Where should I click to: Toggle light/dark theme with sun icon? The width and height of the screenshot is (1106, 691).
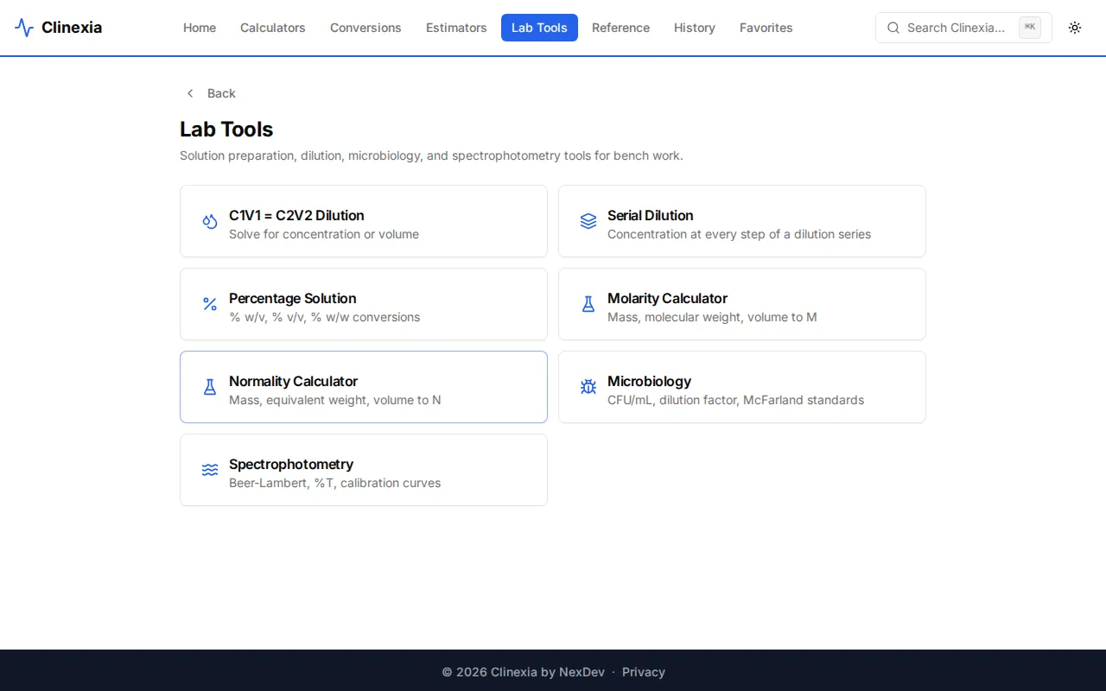click(x=1075, y=28)
